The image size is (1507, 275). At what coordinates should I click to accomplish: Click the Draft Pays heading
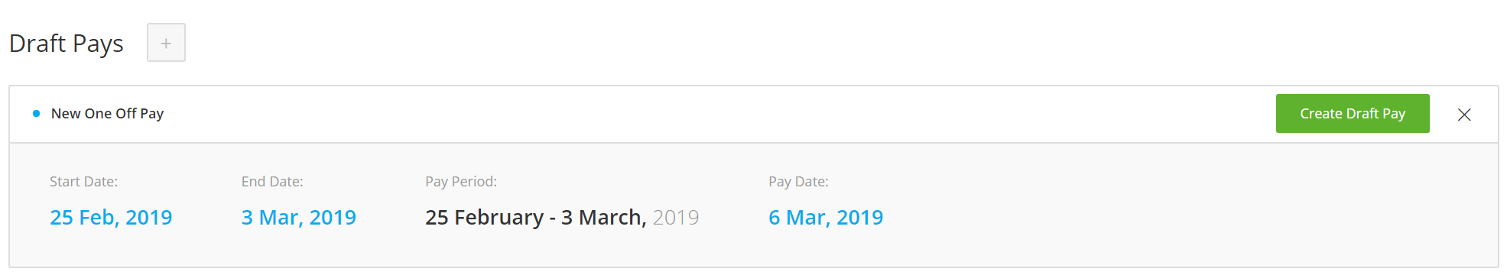click(67, 44)
